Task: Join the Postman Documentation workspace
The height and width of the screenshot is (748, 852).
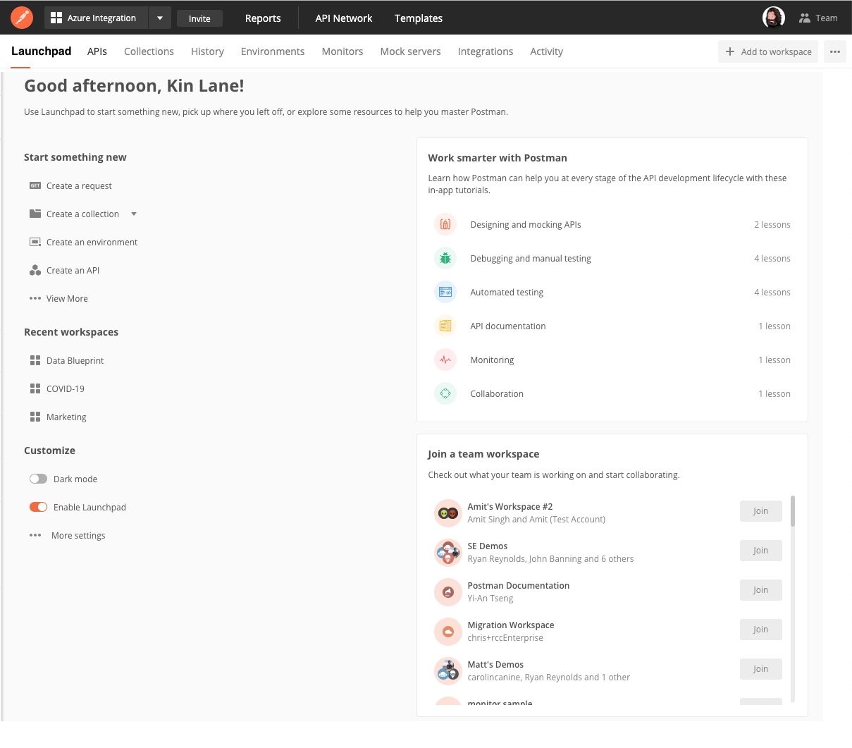Action: click(x=761, y=590)
